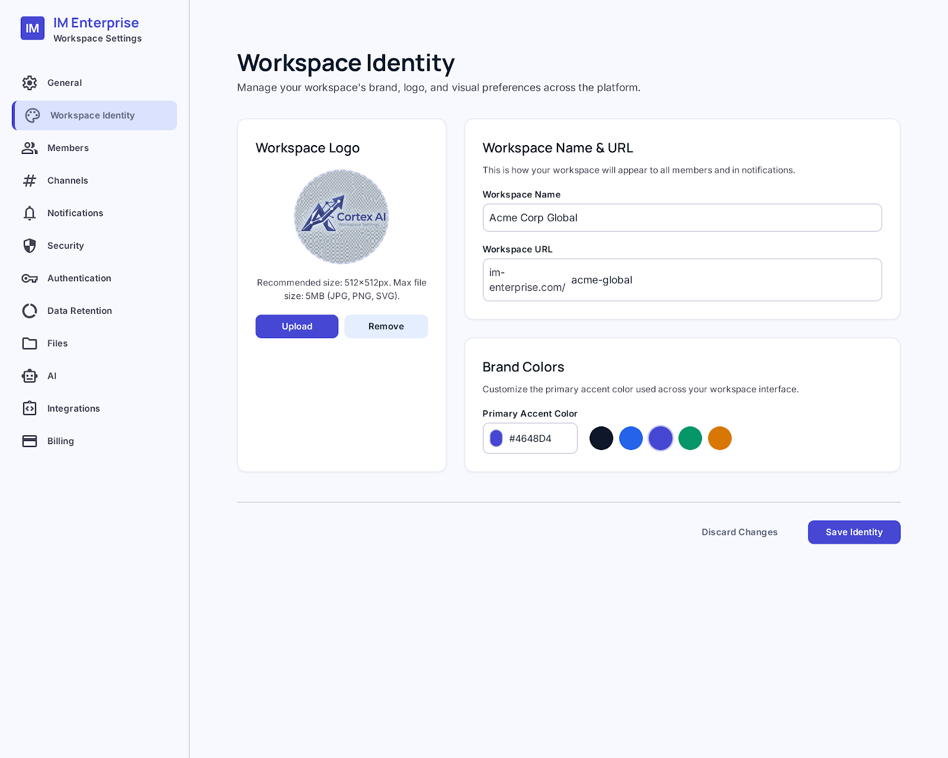
Task: Choose the orange accent color swatch
Action: pos(720,438)
